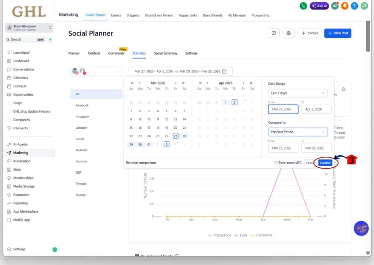Screen dimensions: 374x265
Task: Collapse sidebar with green arrow icon
Action: click(55, 249)
